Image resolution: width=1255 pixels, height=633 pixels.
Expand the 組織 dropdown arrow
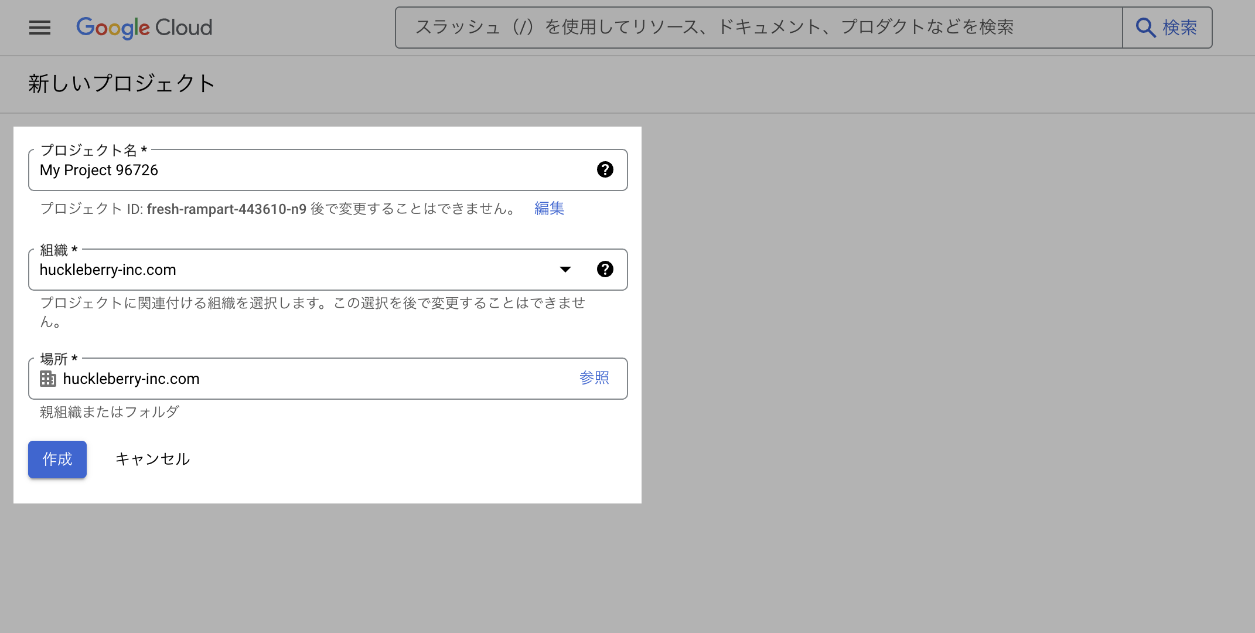tap(565, 269)
